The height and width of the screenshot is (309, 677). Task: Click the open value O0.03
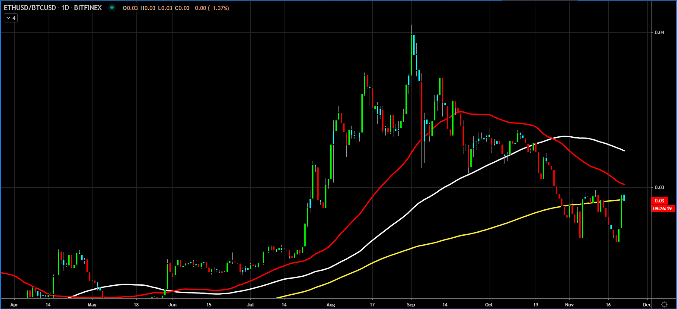(x=131, y=8)
